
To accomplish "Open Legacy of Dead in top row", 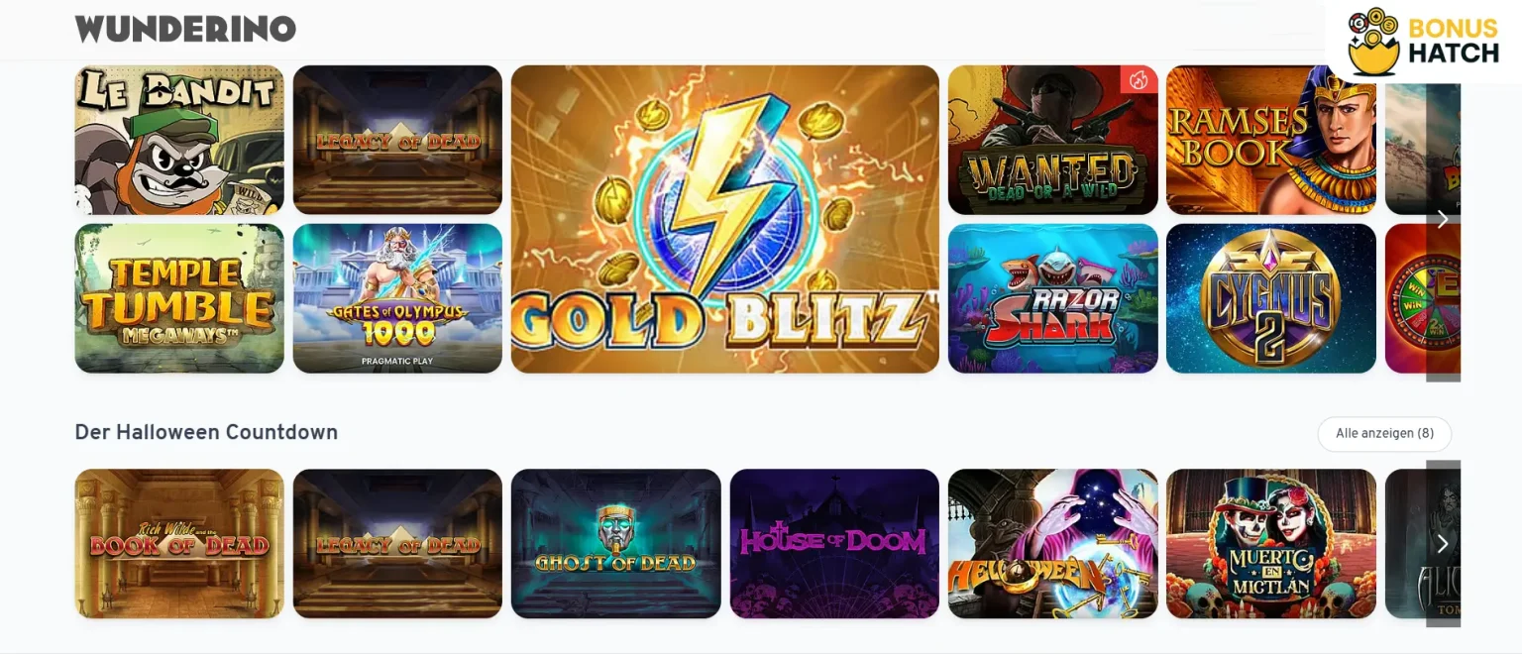I will (397, 140).
